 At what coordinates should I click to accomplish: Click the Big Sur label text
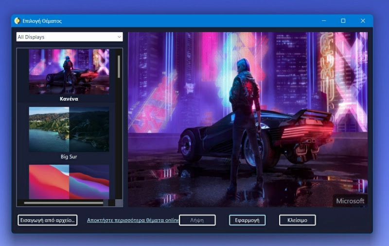click(x=69, y=157)
